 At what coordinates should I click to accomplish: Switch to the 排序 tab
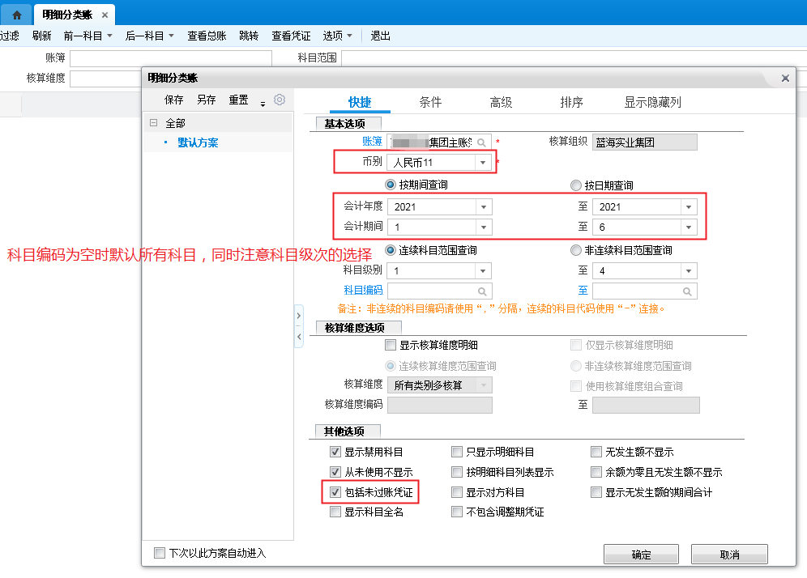coord(572,102)
